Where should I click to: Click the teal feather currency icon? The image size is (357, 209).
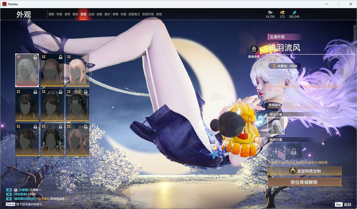point(294,12)
